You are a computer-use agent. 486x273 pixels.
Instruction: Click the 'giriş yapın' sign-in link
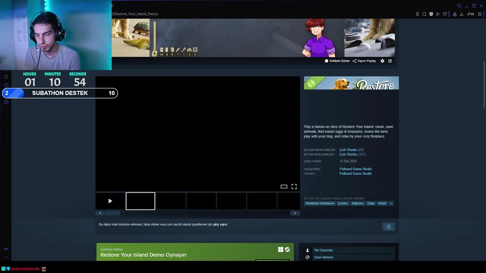coord(220,224)
